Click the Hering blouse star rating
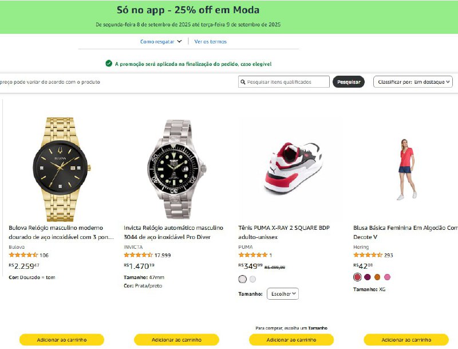Image resolution: width=458 pixels, height=349 pixels. click(x=368, y=255)
